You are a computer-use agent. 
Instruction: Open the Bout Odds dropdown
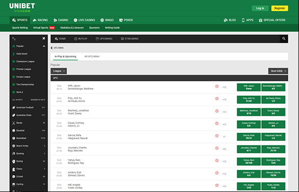coord(278,71)
